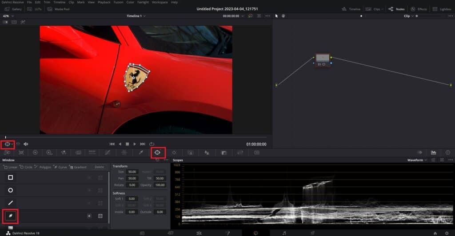This screenshot has width=455, height=236.
Task: Open the Camera Raw palette icon
Action: pyautogui.click(x=7, y=152)
